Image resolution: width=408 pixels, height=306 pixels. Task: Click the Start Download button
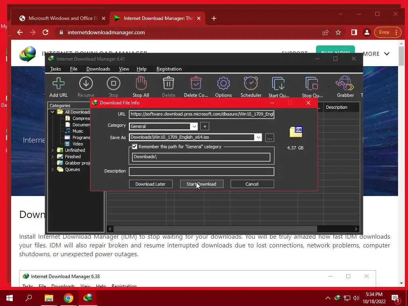[x=201, y=184]
